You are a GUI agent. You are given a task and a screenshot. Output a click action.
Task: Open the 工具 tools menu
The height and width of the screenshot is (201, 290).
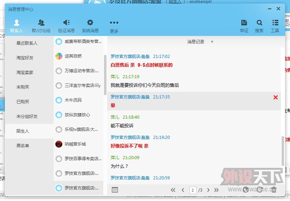point(275,26)
